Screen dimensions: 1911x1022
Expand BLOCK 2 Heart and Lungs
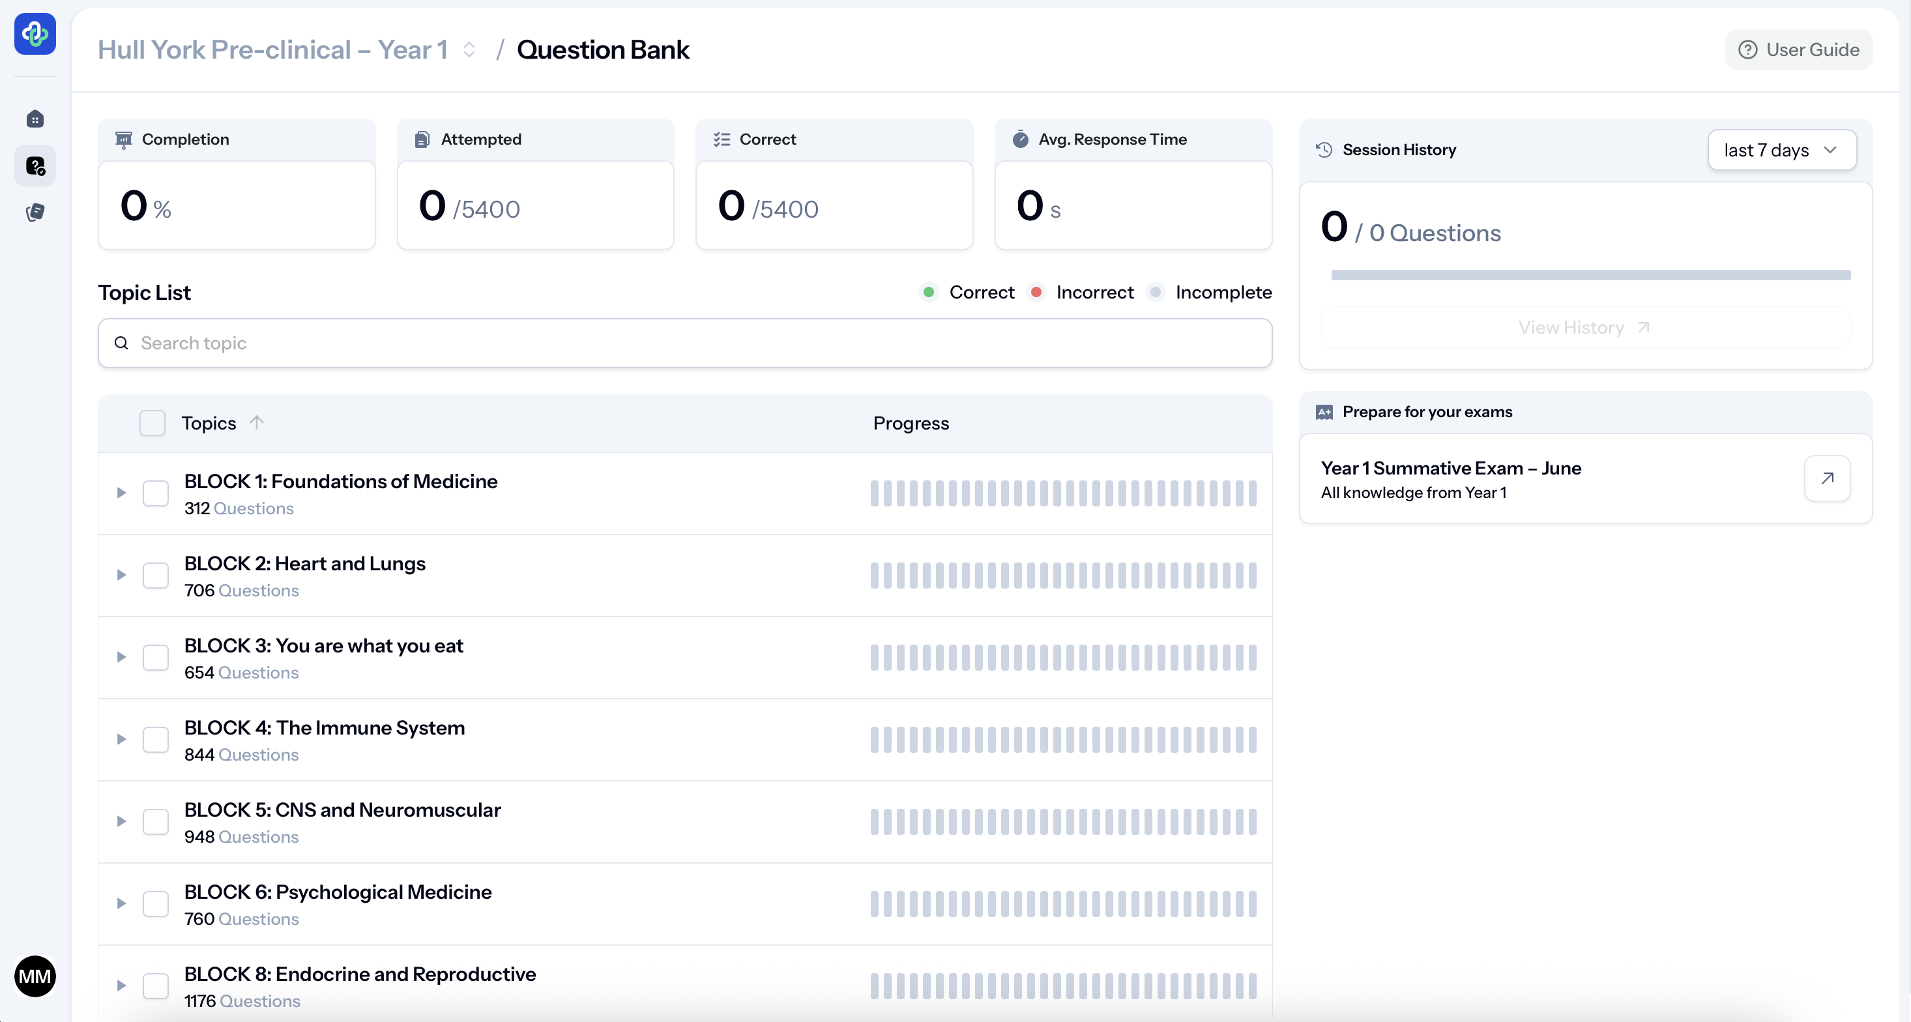(121, 575)
